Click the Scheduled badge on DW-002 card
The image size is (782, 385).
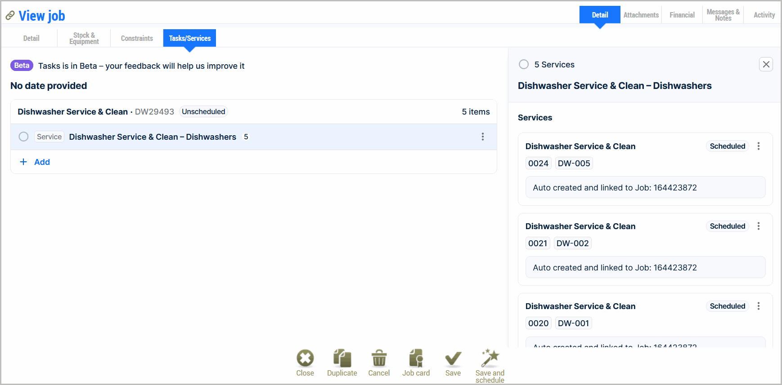pos(728,226)
